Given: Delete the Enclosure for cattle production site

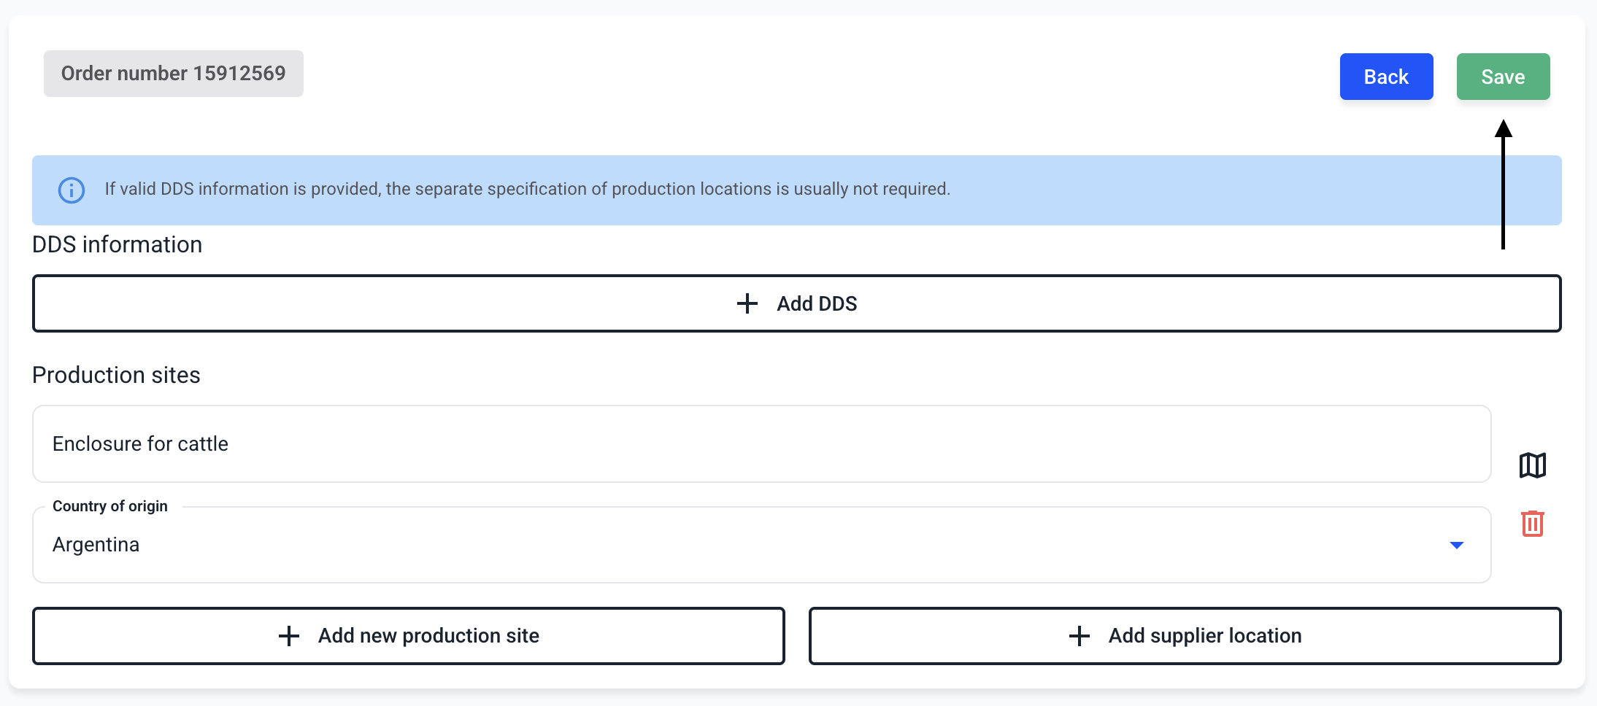Looking at the screenshot, I should (1532, 524).
